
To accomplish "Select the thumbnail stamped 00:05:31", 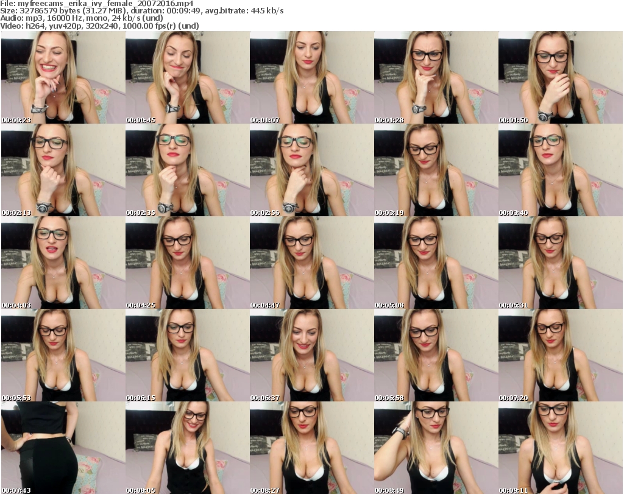I will pos(561,263).
